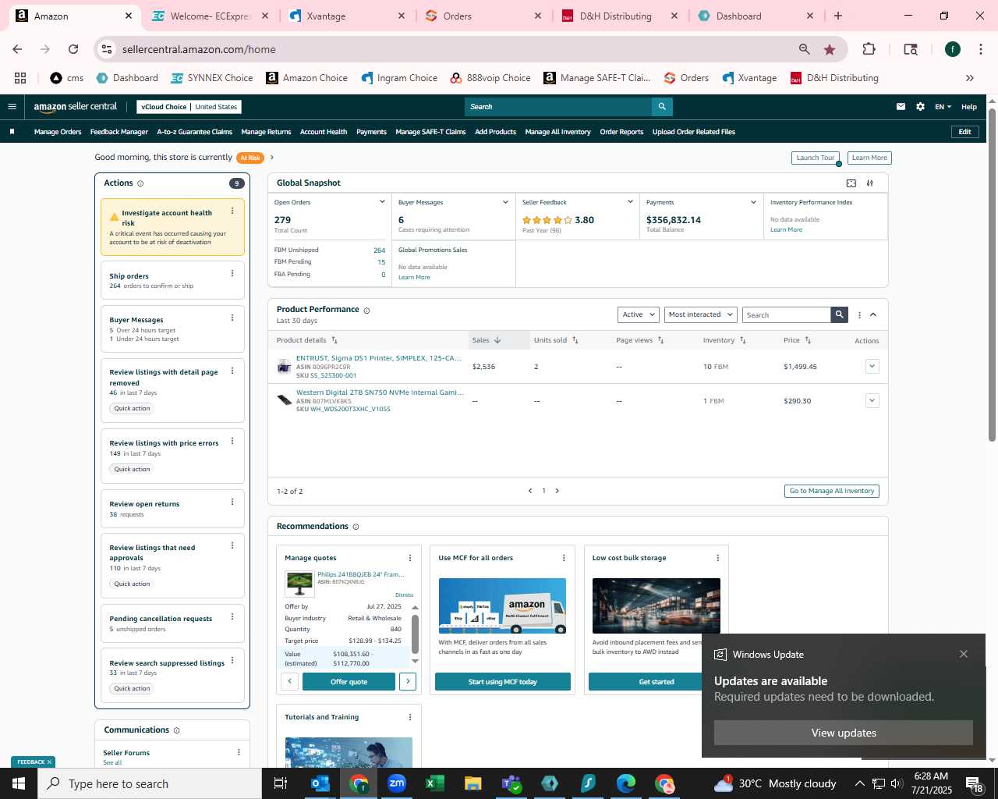Image resolution: width=998 pixels, height=799 pixels.
Task: Click the Manage quotes card scrollbar
Action: [415, 633]
